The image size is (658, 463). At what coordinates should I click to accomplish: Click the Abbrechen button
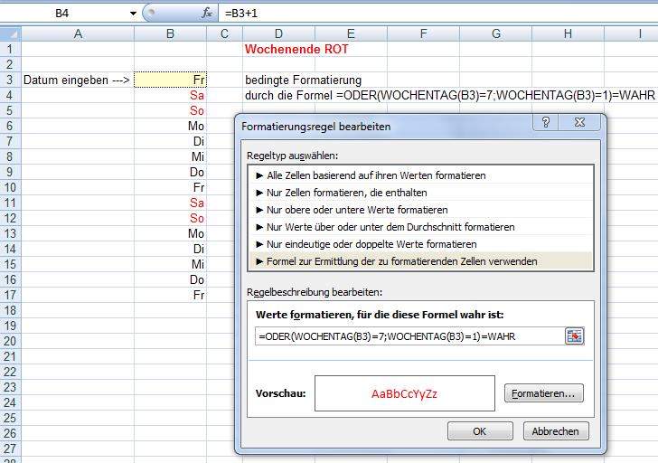pos(555,431)
